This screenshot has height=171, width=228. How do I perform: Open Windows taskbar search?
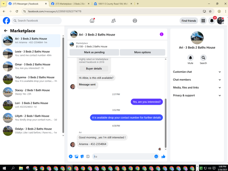pos(13,168)
